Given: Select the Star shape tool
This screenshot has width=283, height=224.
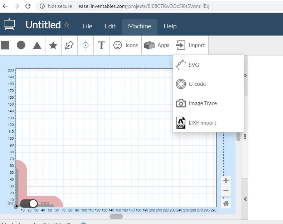Looking at the screenshot, I should pos(53,45).
